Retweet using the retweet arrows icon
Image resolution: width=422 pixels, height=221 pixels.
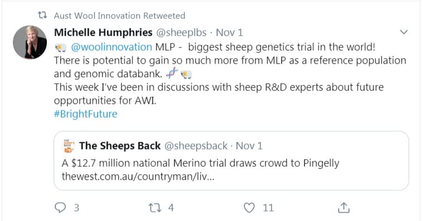point(155,208)
